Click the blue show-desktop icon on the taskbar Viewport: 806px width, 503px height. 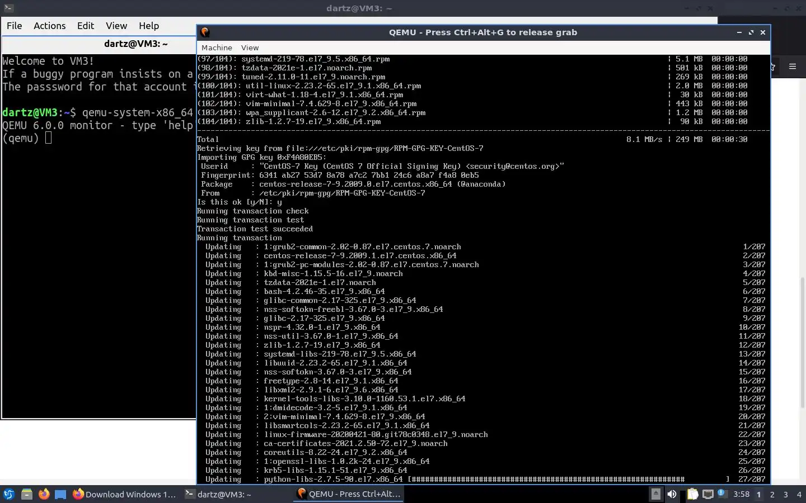[60, 494]
